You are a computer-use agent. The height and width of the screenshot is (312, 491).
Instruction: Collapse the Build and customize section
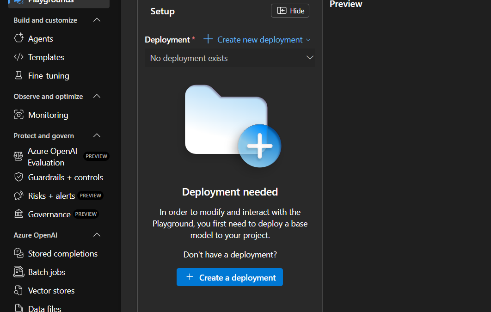(x=97, y=20)
